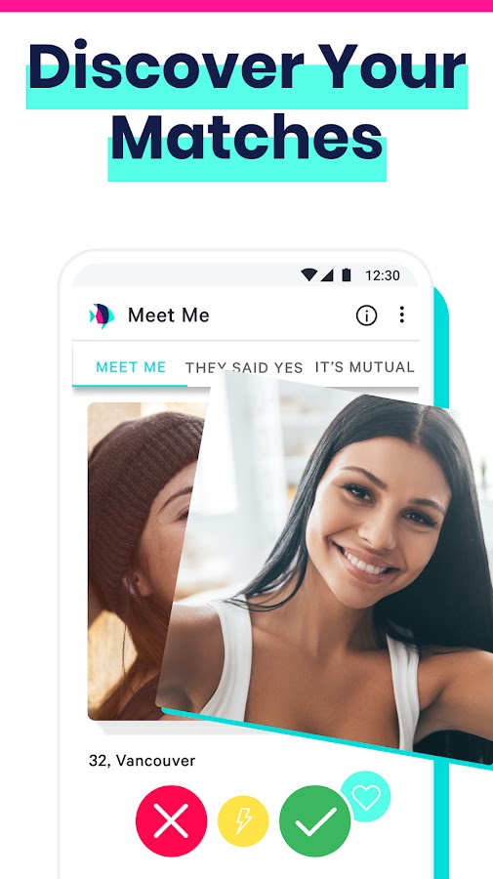Click the 'Meet Me' header title
Viewport: 493px width, 879px height.
(169, 315)
